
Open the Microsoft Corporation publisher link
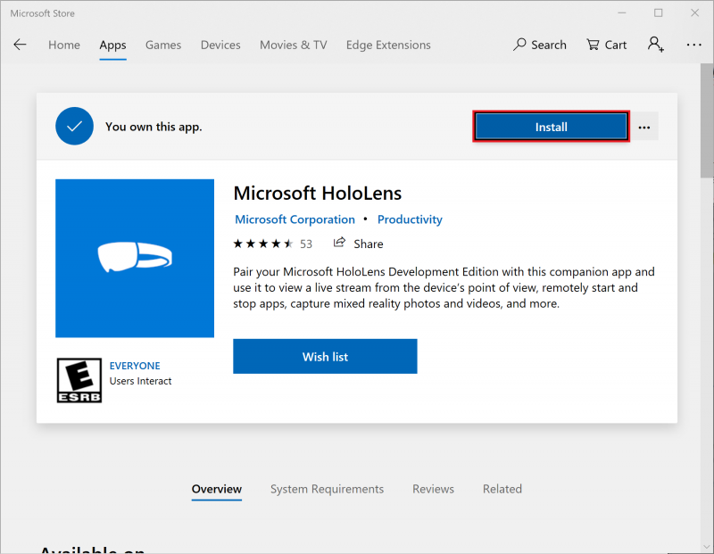pos(295,219)
